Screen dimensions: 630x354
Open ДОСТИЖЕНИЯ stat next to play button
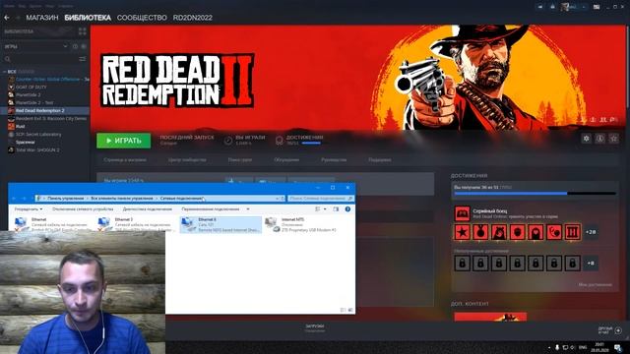299,140
